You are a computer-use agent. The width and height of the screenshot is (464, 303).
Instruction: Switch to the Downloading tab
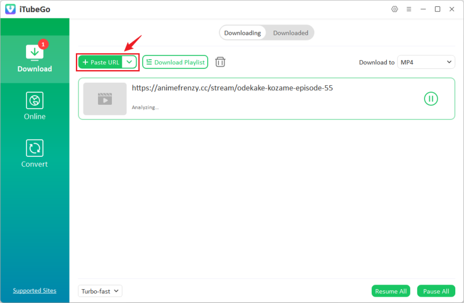click(242, 33)
